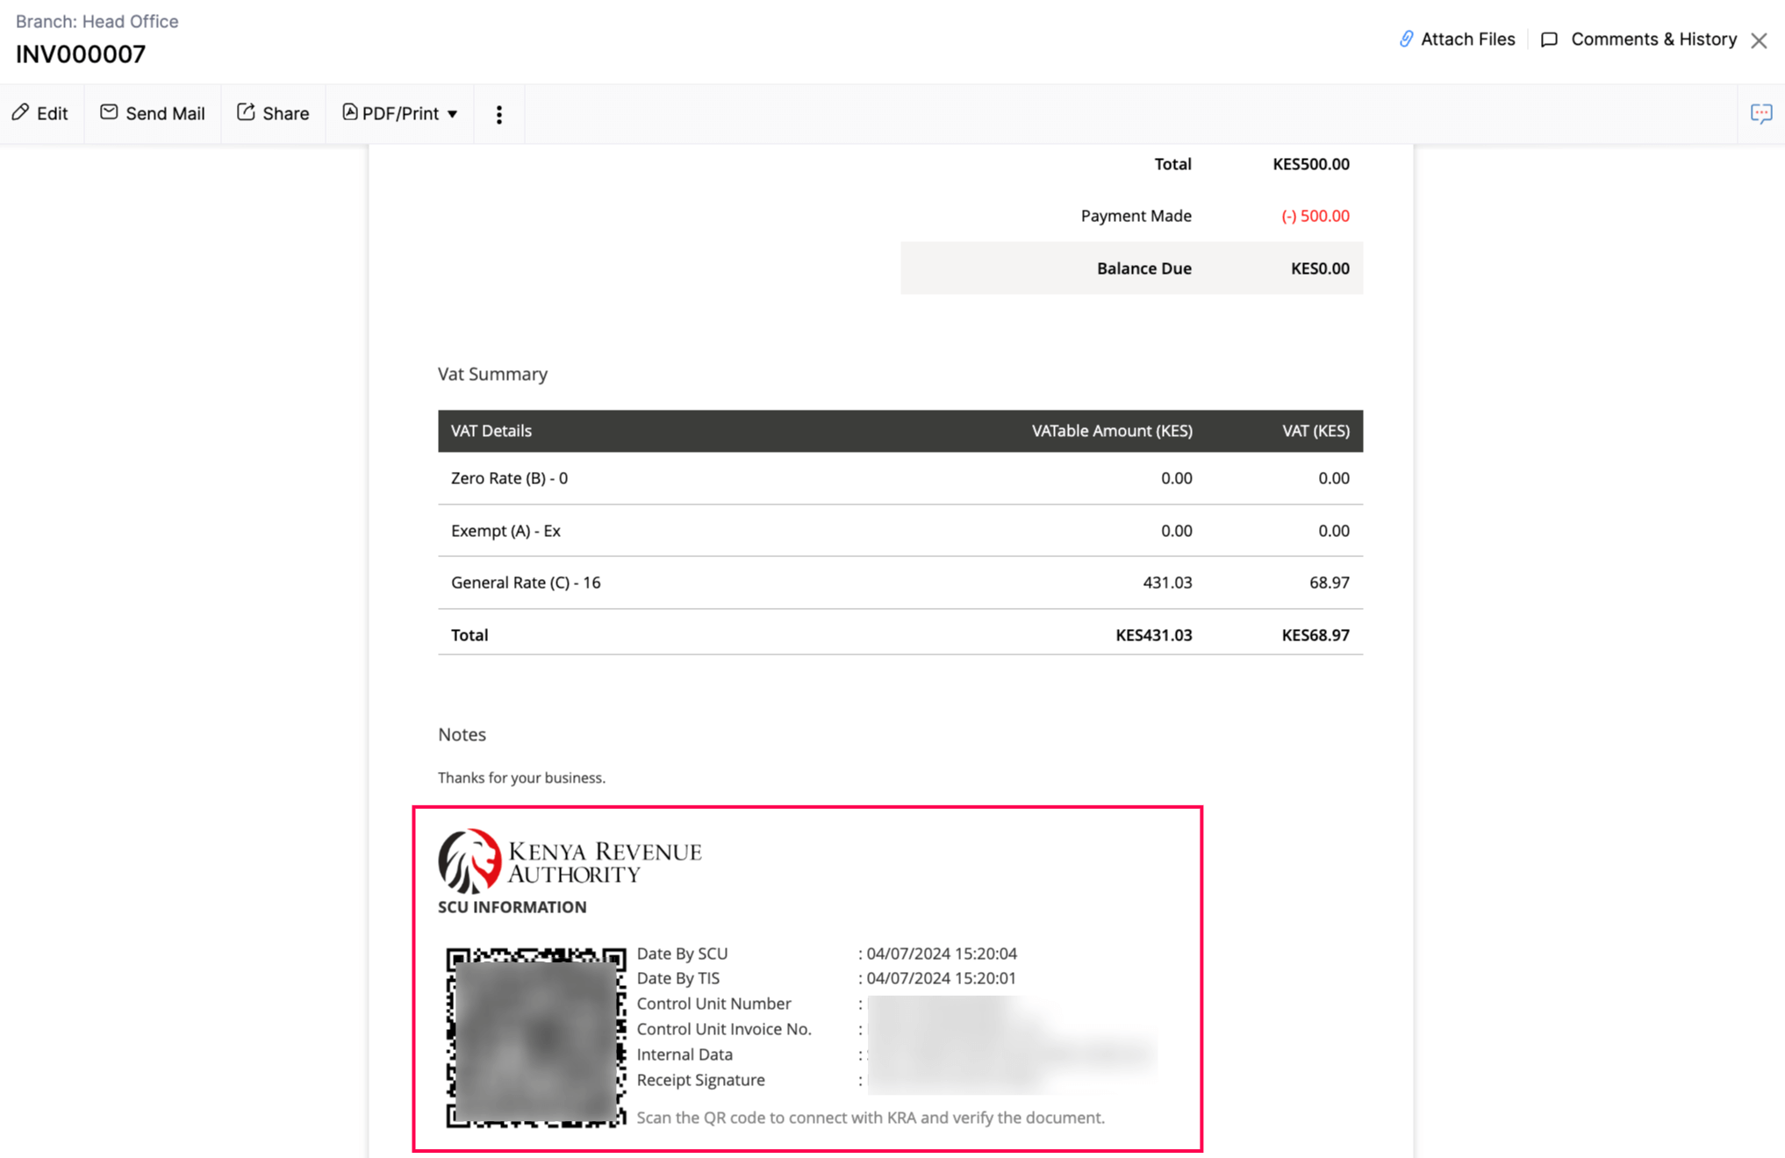Click the Comments & History speech bubble icon
1785x1158 pixels.
(1549, 39)
